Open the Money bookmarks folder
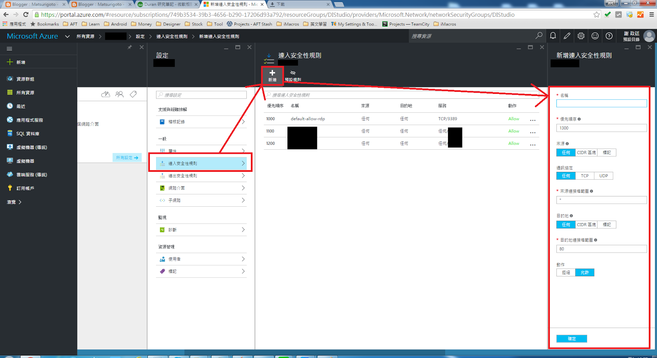657x358 pixels. click(141, 24)
